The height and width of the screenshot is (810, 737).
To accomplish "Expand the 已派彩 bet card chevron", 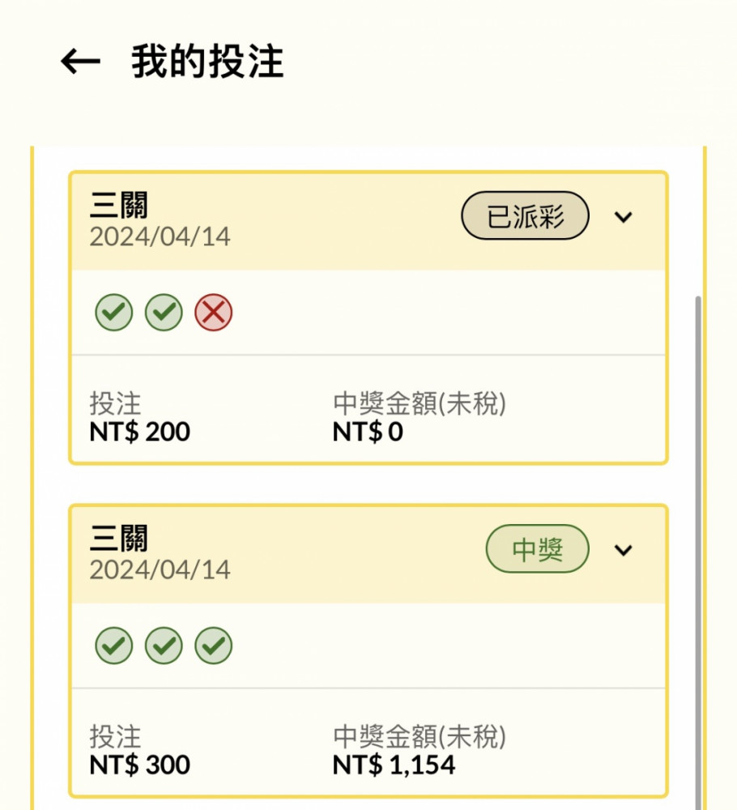I will 623,217.
